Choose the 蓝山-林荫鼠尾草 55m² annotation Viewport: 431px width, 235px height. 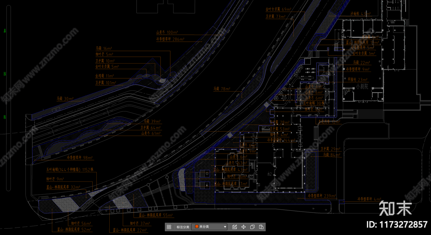(156, 215)
